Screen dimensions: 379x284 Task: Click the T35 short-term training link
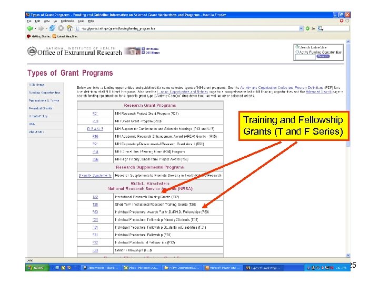click(x=95, y=205)
